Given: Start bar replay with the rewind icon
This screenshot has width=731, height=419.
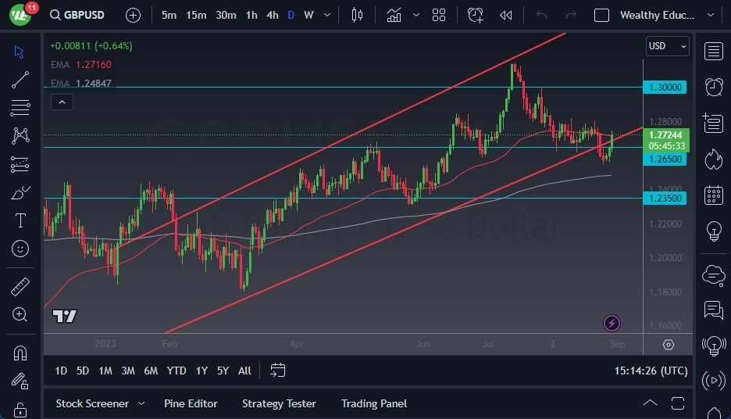Looking at the screenshot, I should coord(505,15).
